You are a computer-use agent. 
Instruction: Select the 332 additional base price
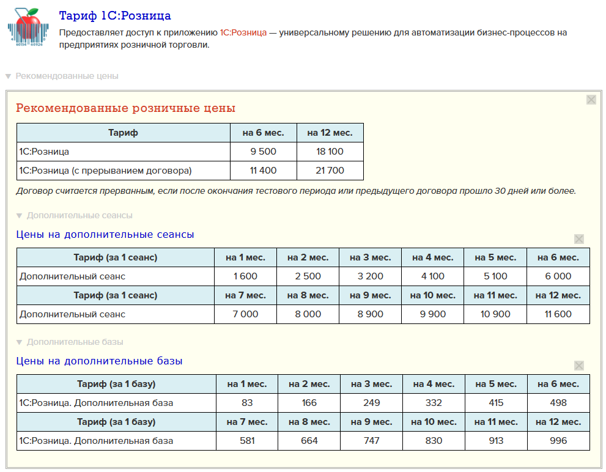[x=434, y=403]
